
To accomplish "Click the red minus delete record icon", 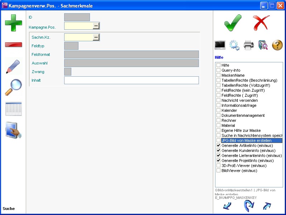I will pyautogui.click(x=13, y=45).
